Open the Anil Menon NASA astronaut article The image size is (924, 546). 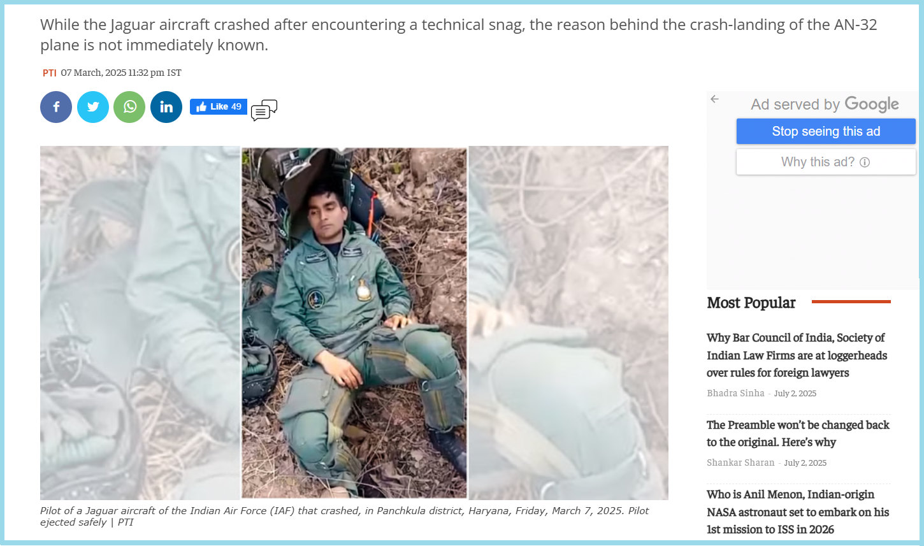tap(798, 512)
